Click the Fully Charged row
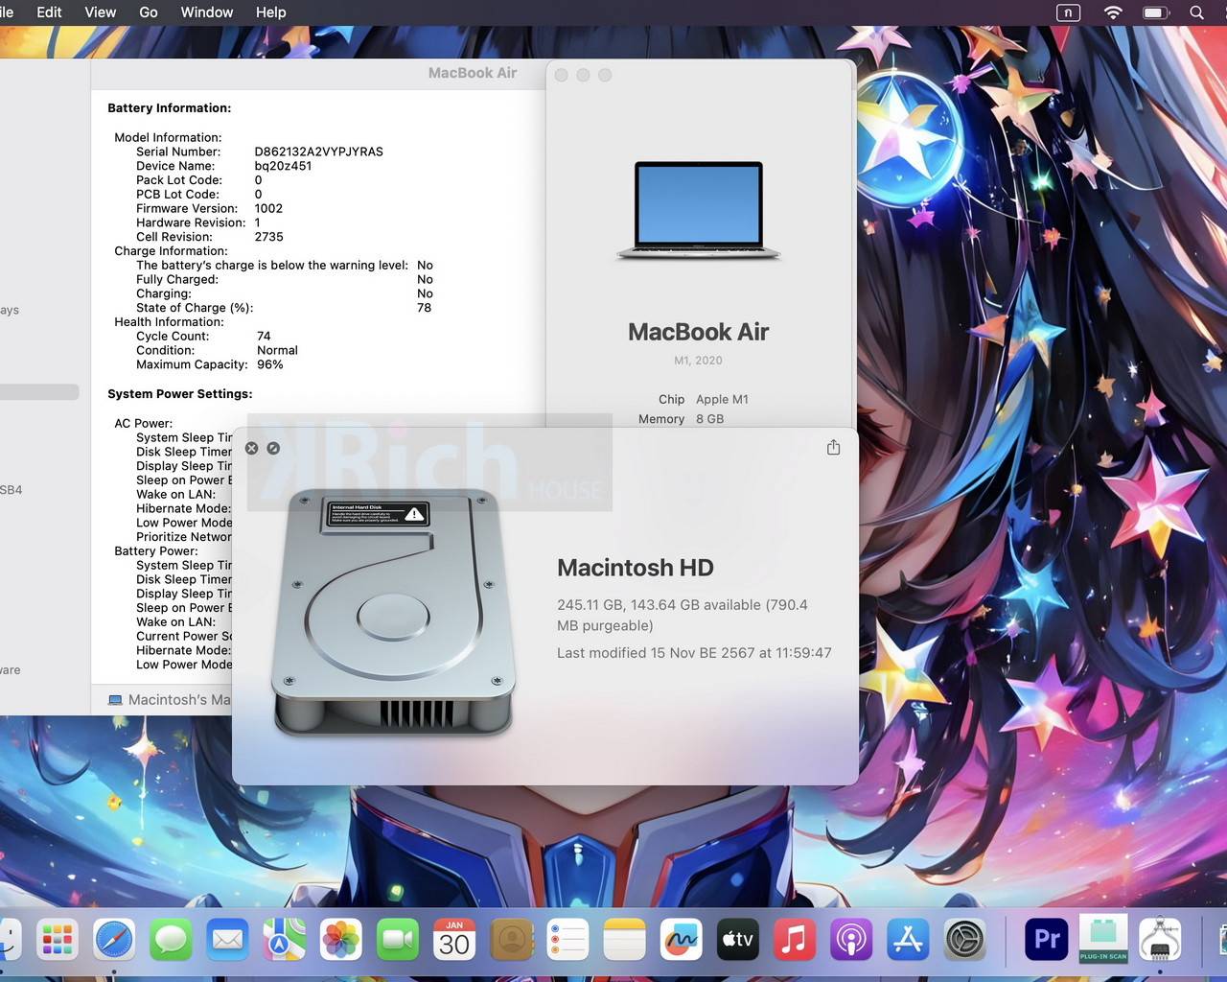This screenshot has height=982, width=1227. [285, 280]
